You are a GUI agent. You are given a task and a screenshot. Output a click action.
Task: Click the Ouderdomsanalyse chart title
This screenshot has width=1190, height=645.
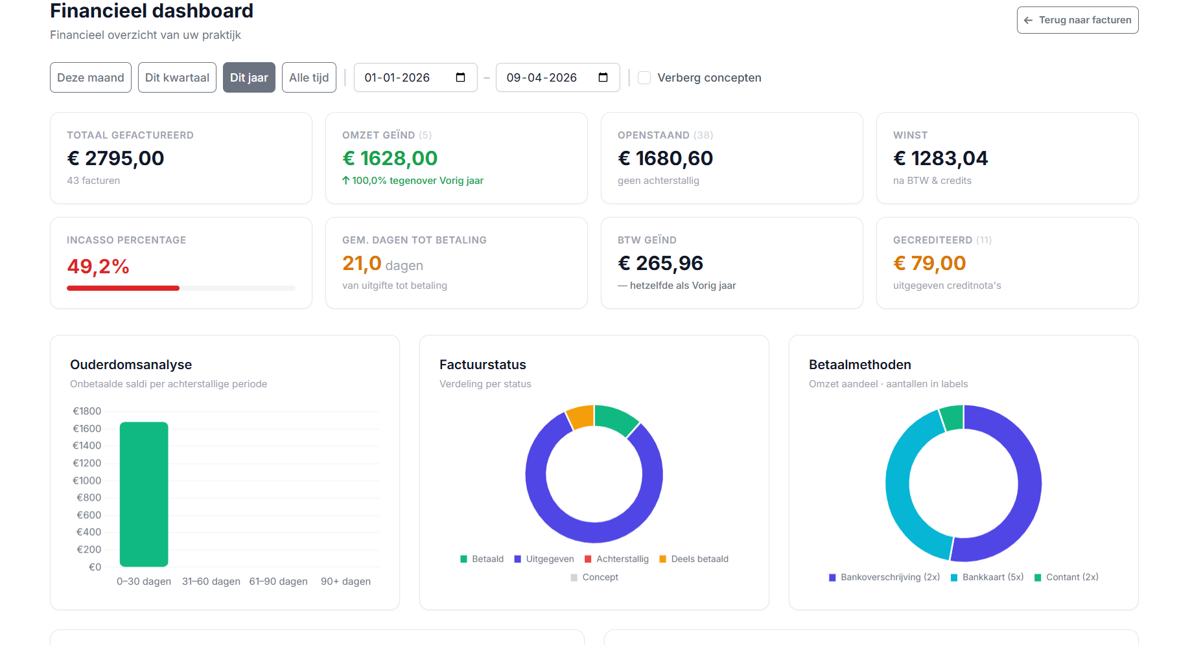click(x=131, y=365)
